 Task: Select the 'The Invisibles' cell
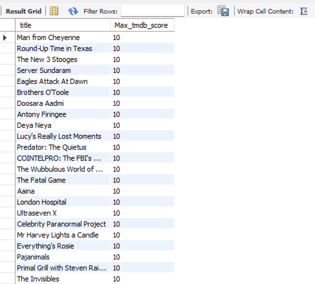[x=63, y=279]
